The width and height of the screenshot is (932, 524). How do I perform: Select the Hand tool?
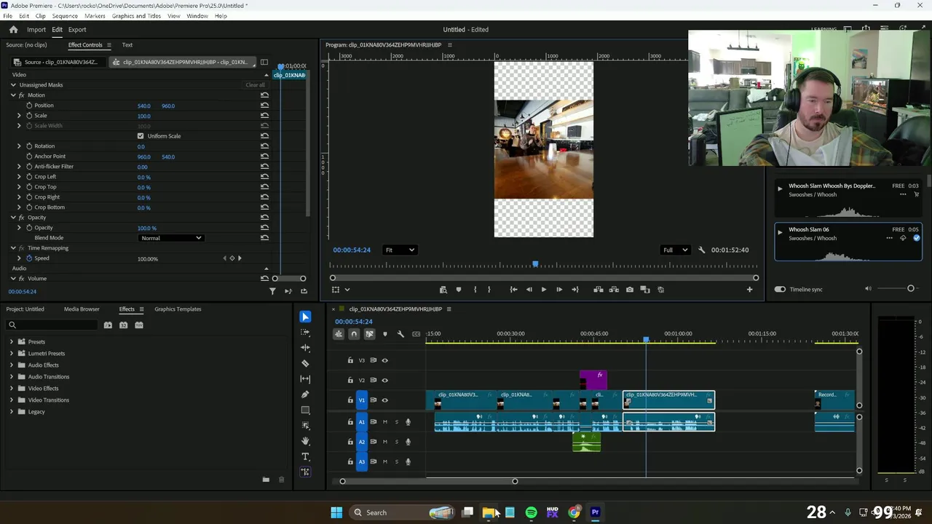point(305,441)
